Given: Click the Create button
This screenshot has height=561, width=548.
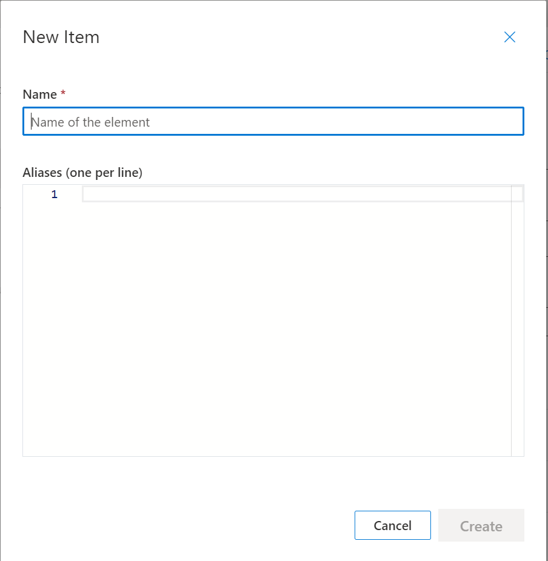Looking at the screenshot, I should 481,525.
